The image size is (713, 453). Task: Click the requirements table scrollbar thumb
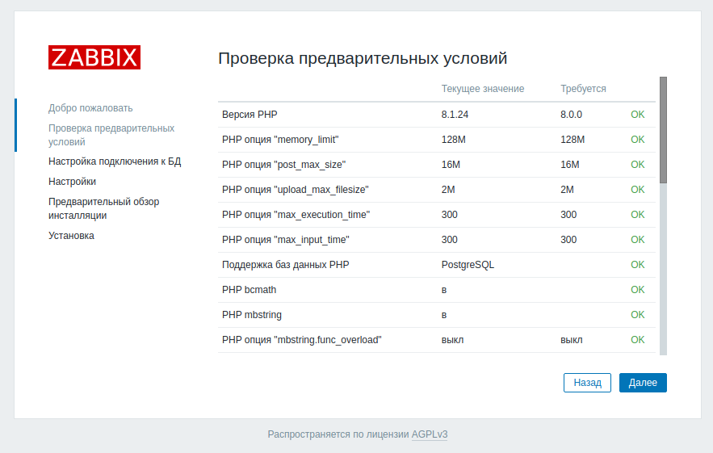coord(663,129)
